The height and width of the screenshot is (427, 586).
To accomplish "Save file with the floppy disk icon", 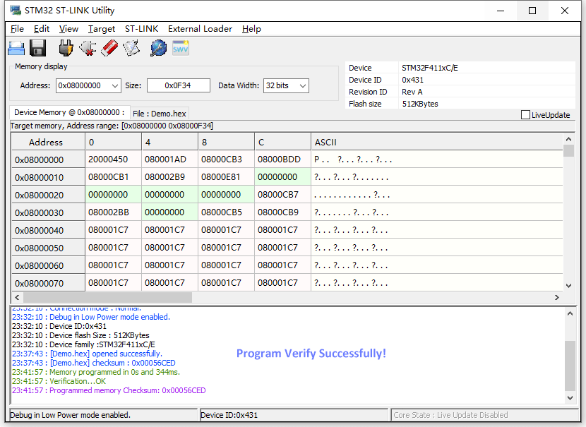I will (37, 48).
